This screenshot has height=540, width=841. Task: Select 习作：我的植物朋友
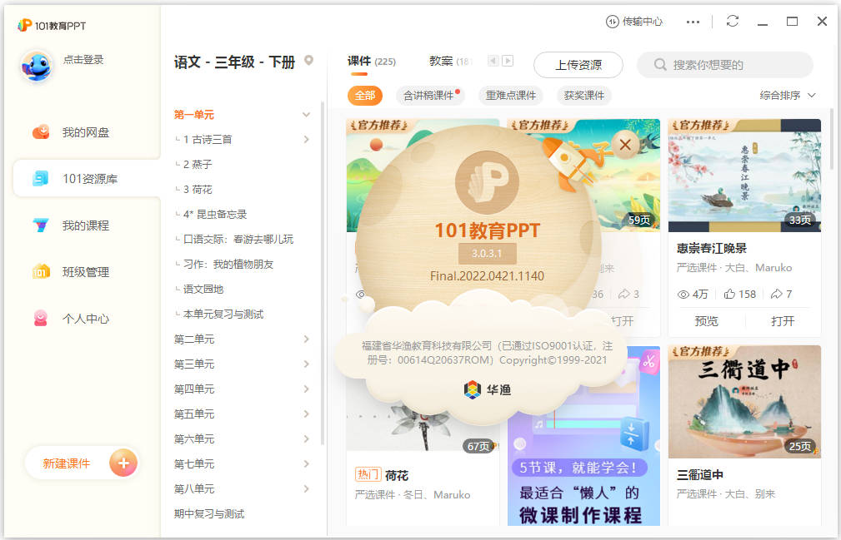point(228,265)
